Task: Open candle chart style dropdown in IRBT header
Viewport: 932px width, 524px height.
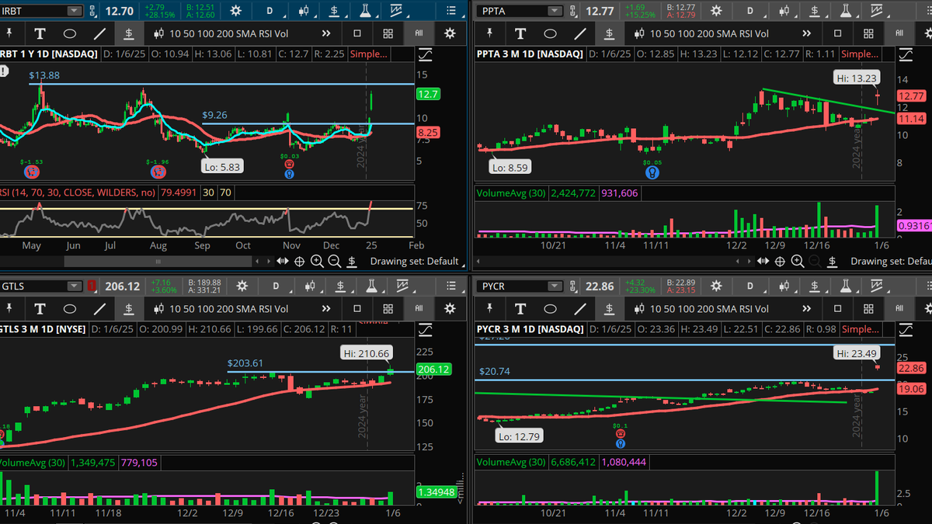Action: pos(304,11)
